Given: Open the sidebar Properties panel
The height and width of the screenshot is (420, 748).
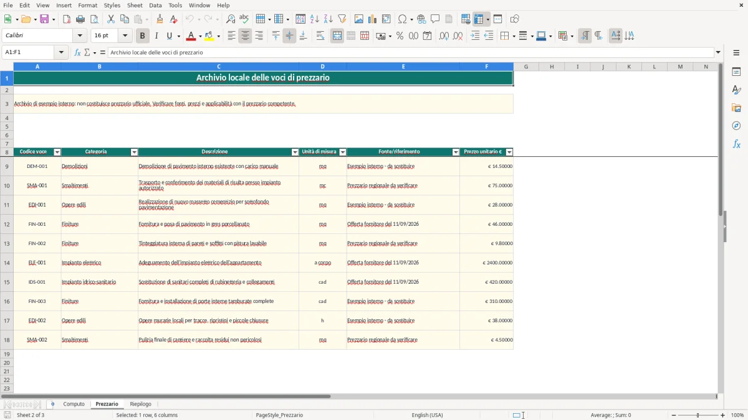Looking at the screenshot, I should point(736,72).
